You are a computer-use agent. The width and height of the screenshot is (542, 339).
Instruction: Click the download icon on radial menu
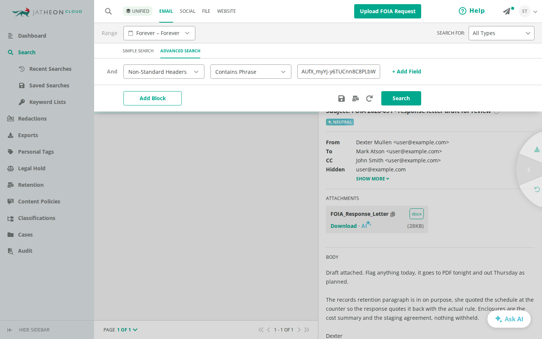[x=537, y=150]
